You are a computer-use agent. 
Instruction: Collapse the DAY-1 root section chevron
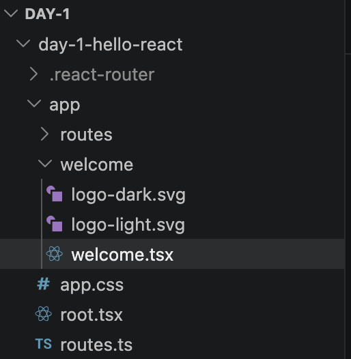tap(11, 13)
